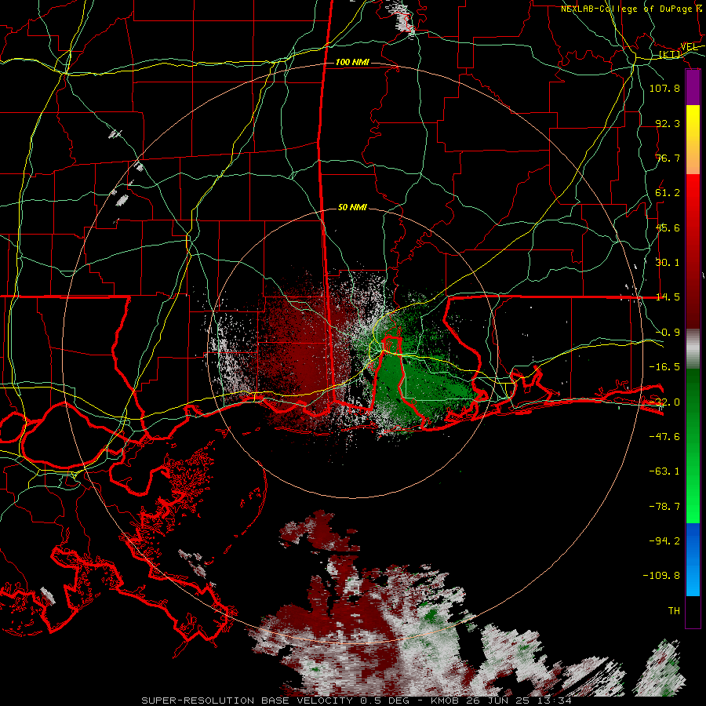The height and width of the screenshot is (706, 706).
Task: Click the 100 NMI range ring label
Action: [352, 62]
